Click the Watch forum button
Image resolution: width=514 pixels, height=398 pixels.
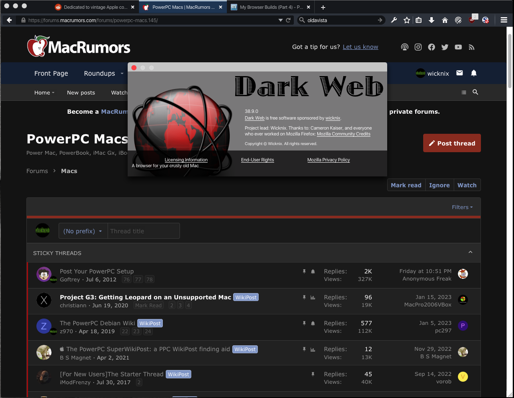point(467,185)
